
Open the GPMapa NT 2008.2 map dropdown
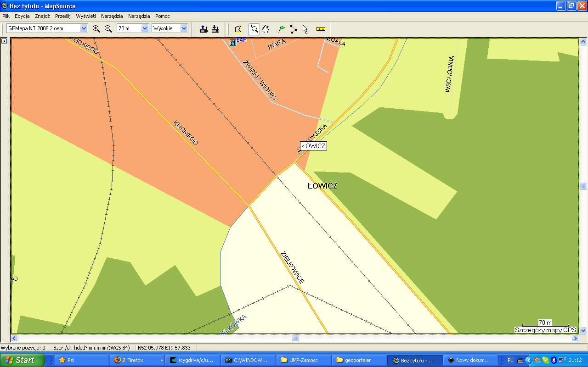coord(84,28)
